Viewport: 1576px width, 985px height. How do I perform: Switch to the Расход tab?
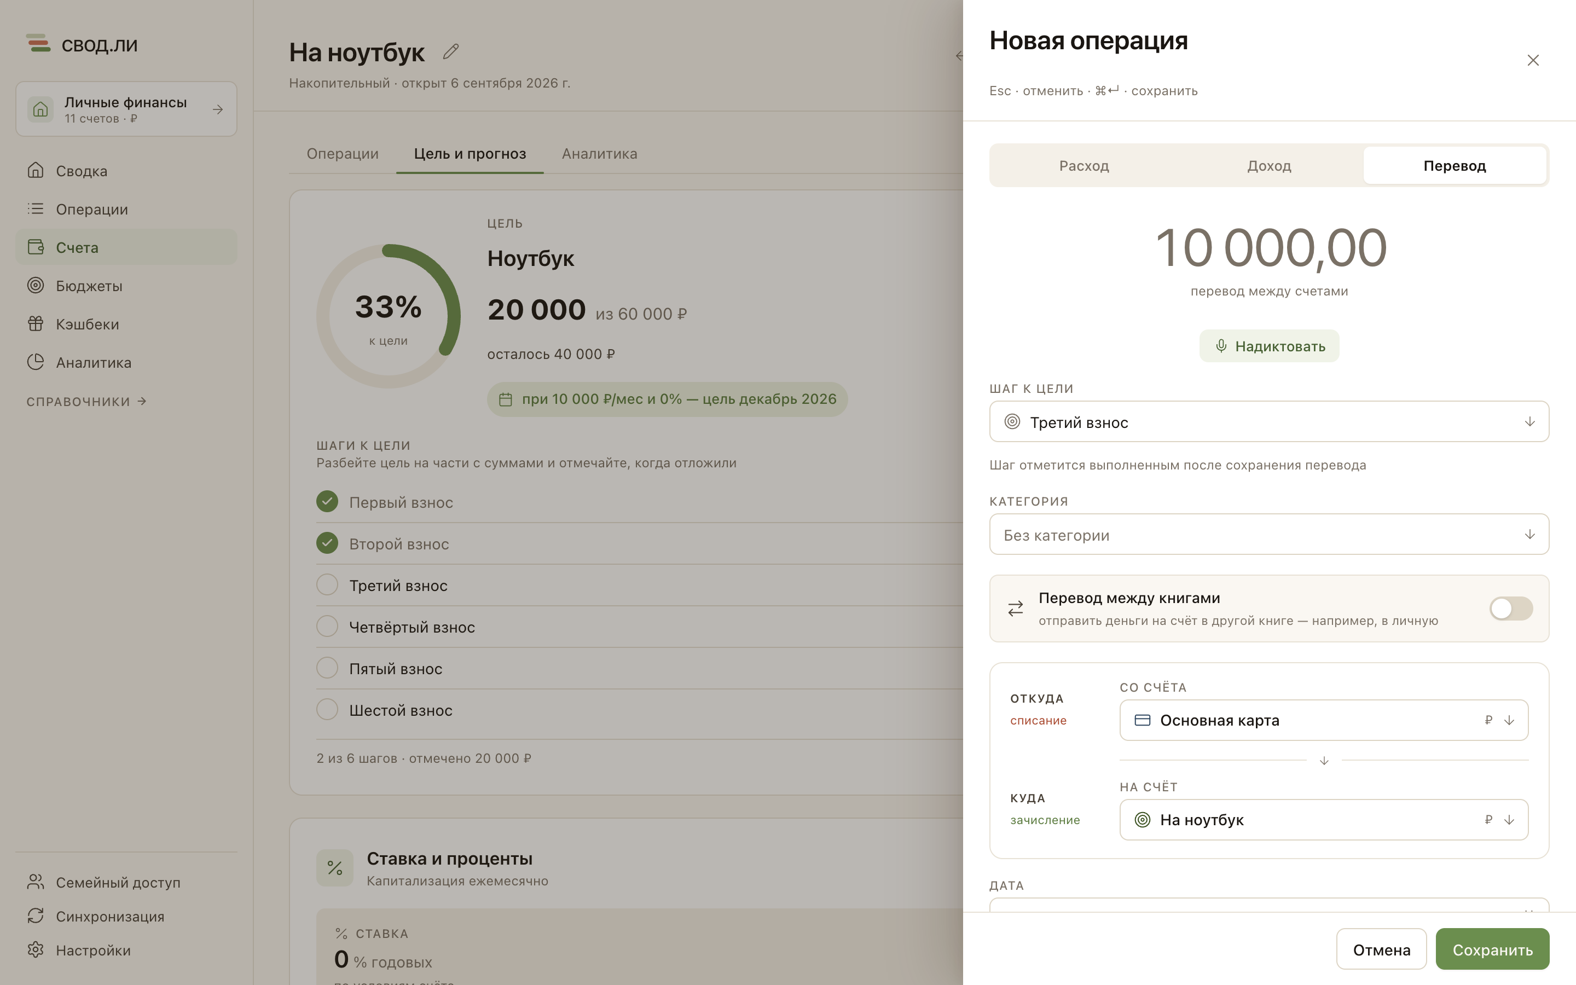1083,165
